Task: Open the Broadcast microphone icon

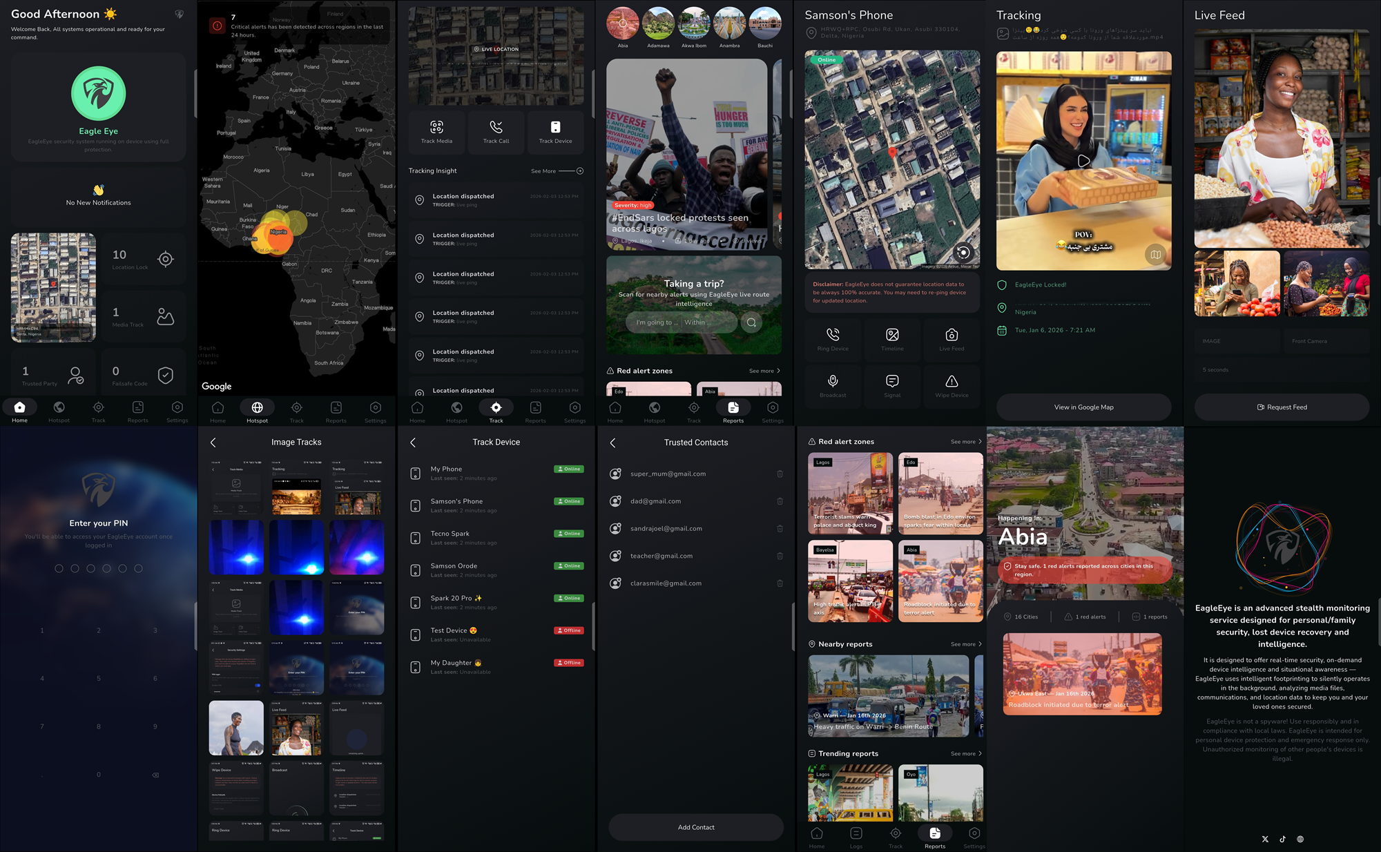Action: [833, 381]
